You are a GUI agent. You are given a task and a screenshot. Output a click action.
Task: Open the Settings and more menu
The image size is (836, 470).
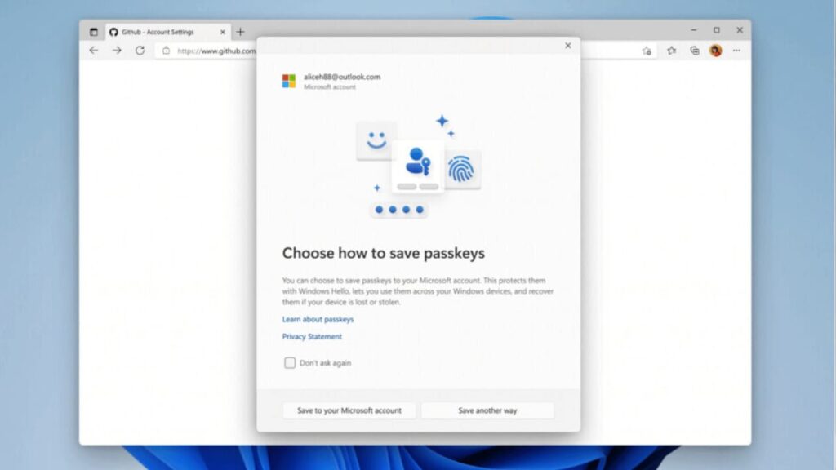tap(736, 50)
